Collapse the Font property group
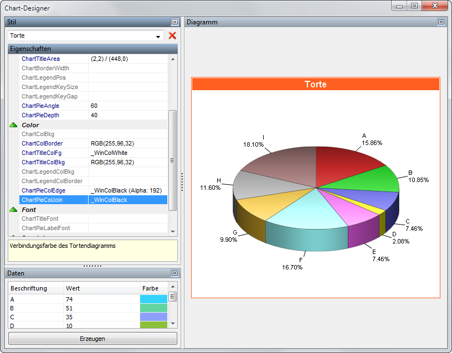The width and height of the screenshot is (452, 353). (13, 210)
